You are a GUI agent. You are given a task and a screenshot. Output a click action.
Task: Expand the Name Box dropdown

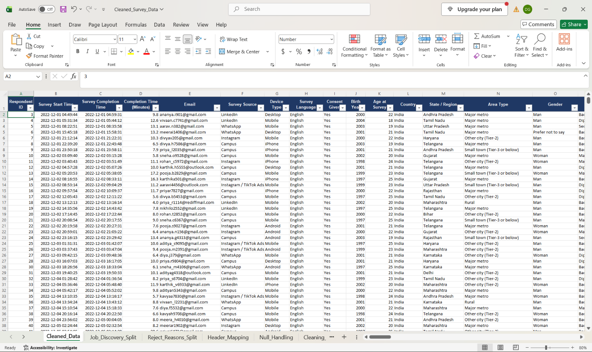tap(38, 76)
